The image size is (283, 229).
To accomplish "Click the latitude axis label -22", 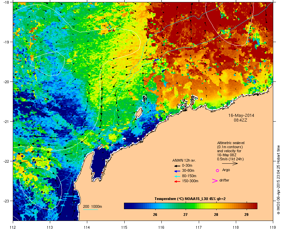I will [x=6, y=161].
